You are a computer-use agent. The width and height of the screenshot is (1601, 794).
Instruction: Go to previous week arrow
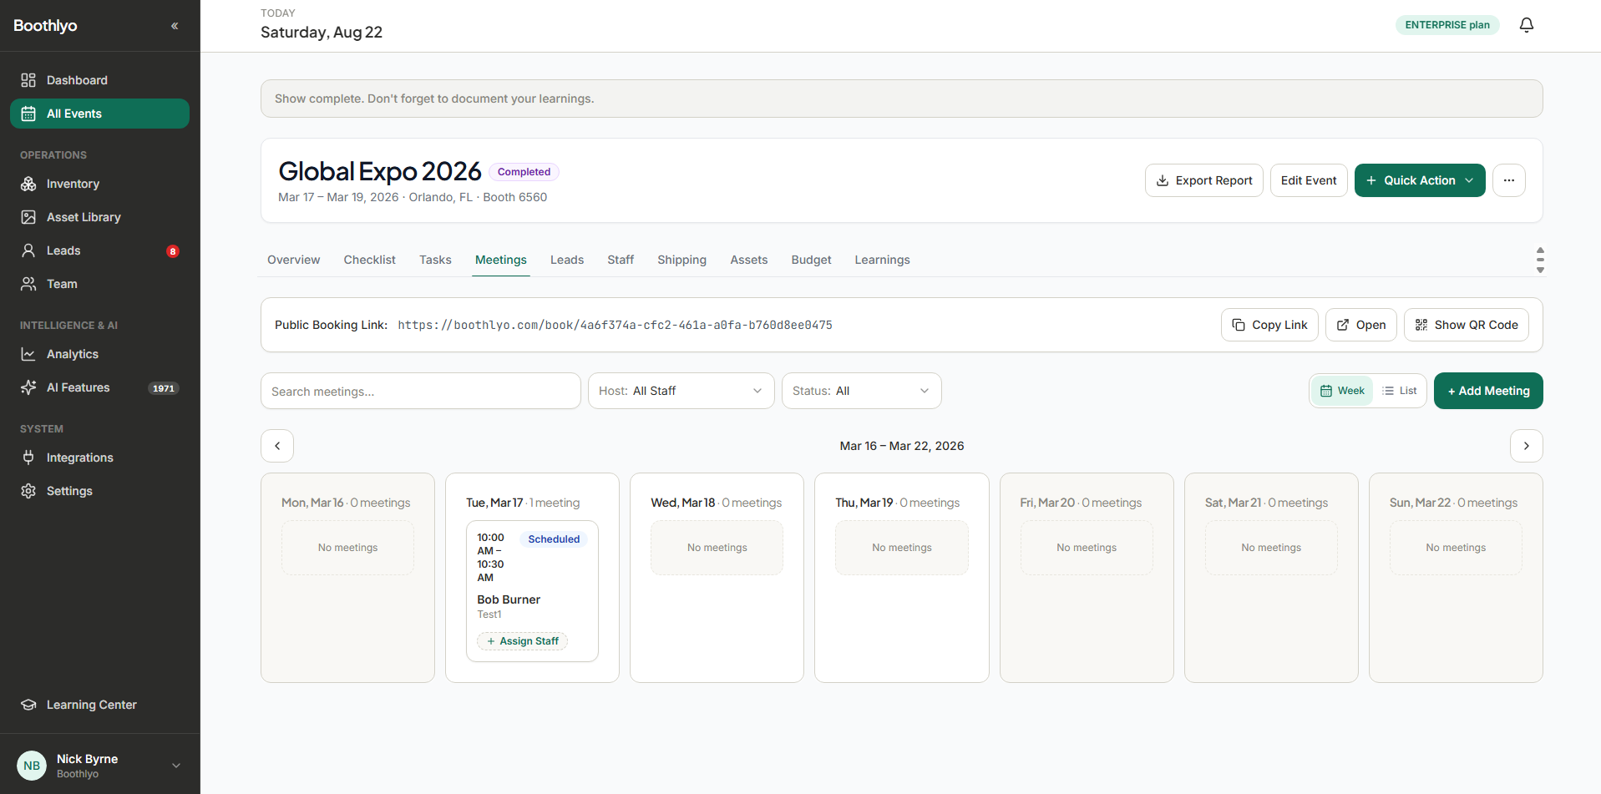277,446
